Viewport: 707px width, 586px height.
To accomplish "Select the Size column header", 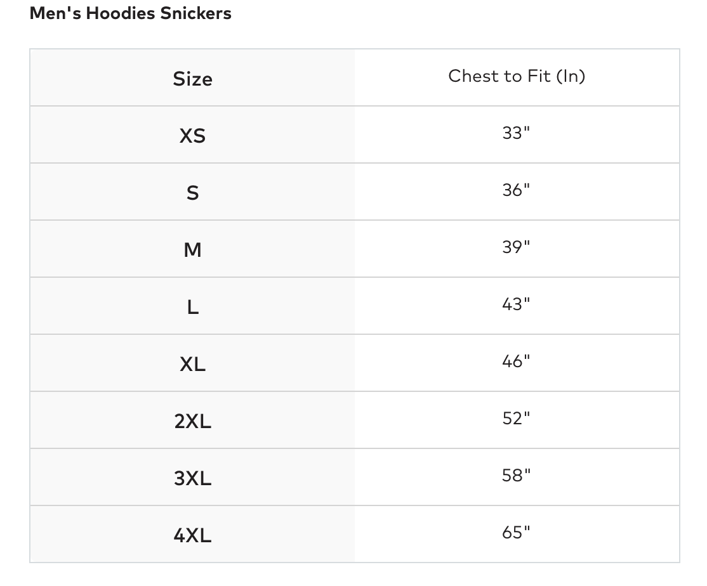I will coord(192,79).
